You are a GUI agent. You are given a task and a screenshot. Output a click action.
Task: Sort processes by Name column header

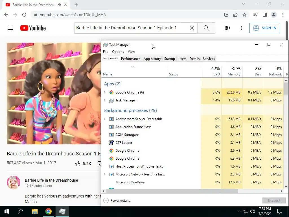pyautogui.click(x=134, y=71)
